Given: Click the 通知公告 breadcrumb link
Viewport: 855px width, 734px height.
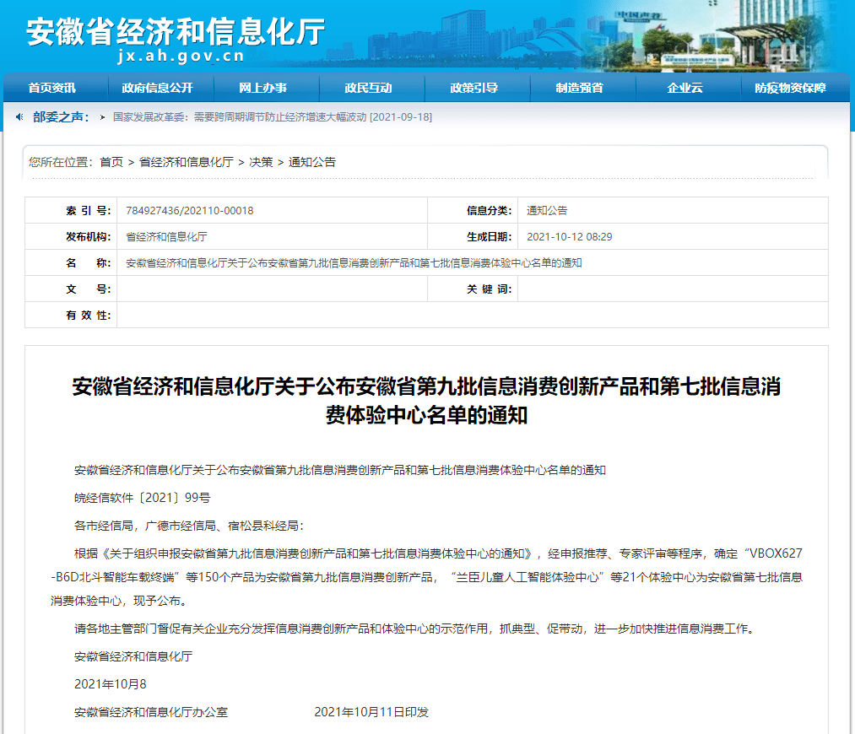Looking at the screenshot, I should 312,162.
